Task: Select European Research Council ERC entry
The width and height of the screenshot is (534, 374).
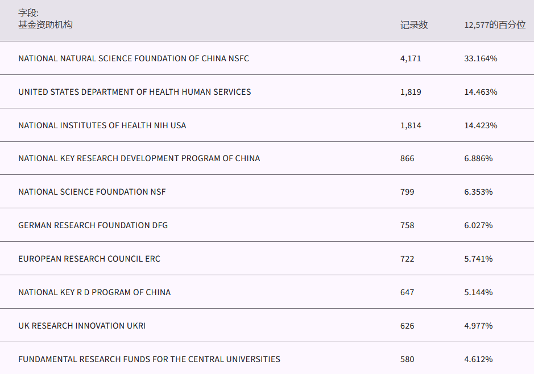Action: pos(89,259)
